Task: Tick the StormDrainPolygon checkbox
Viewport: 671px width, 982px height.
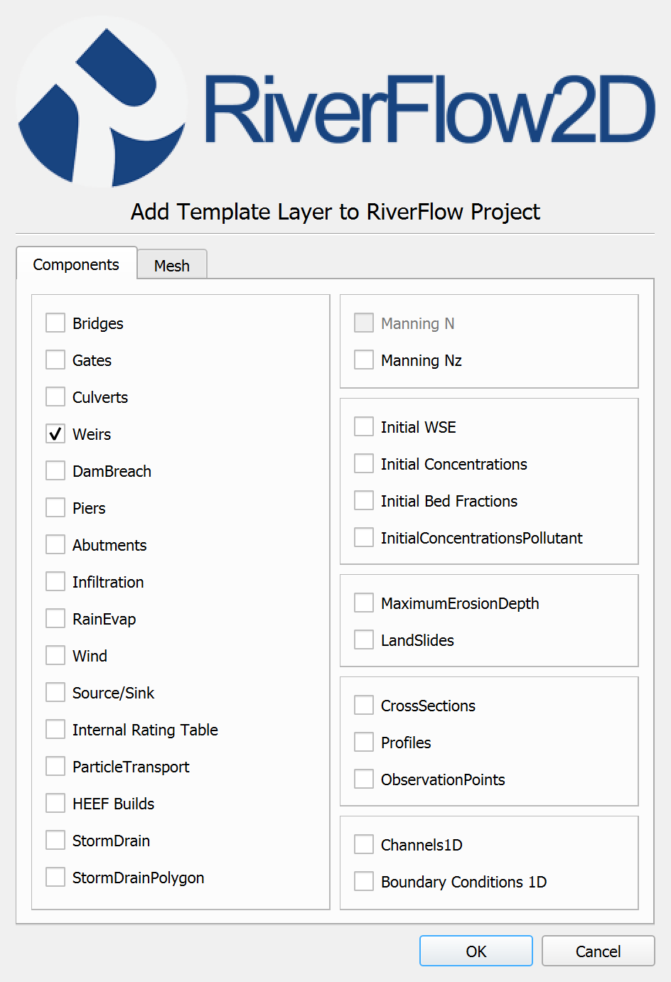Action: pyautogui.click(x=55, y=878)
